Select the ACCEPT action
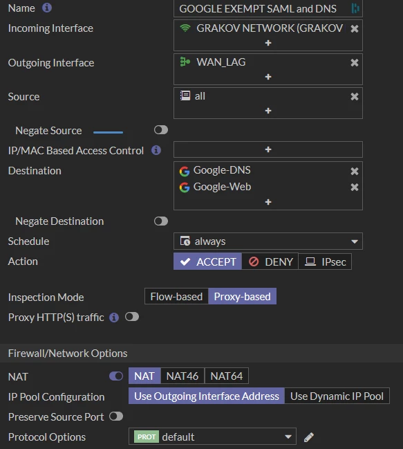403x449 pixels. [x=207, y=262]
